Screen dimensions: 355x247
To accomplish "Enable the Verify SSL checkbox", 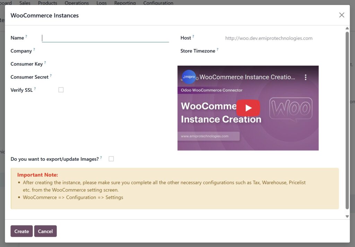I will [x=61, y=90].
